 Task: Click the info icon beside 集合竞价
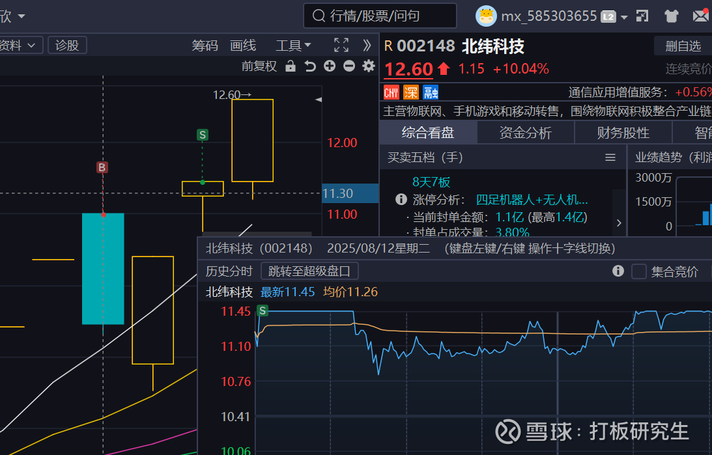[618, 271]
